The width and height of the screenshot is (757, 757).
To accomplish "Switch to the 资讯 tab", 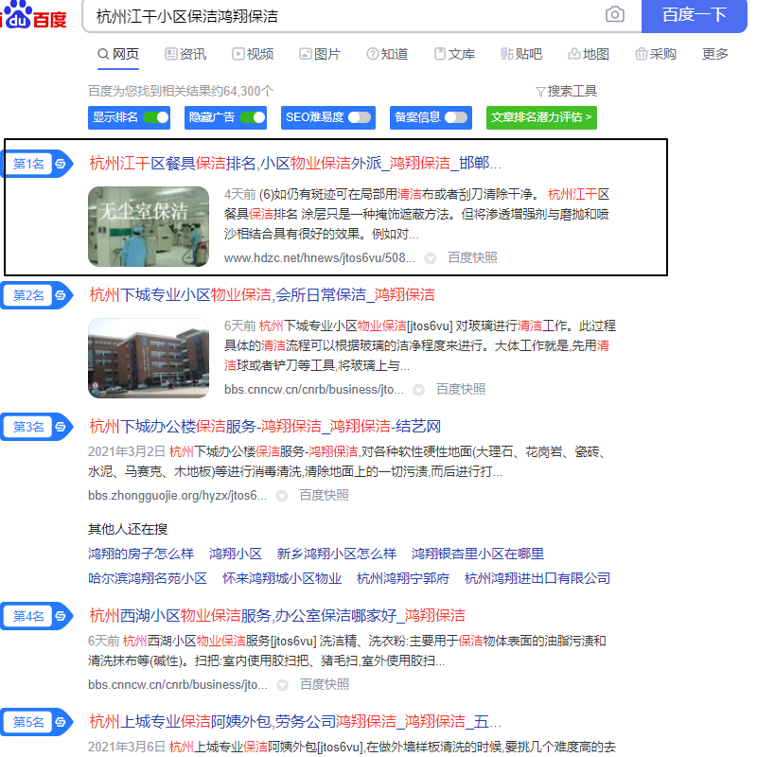I will click(x=185, y=54).
